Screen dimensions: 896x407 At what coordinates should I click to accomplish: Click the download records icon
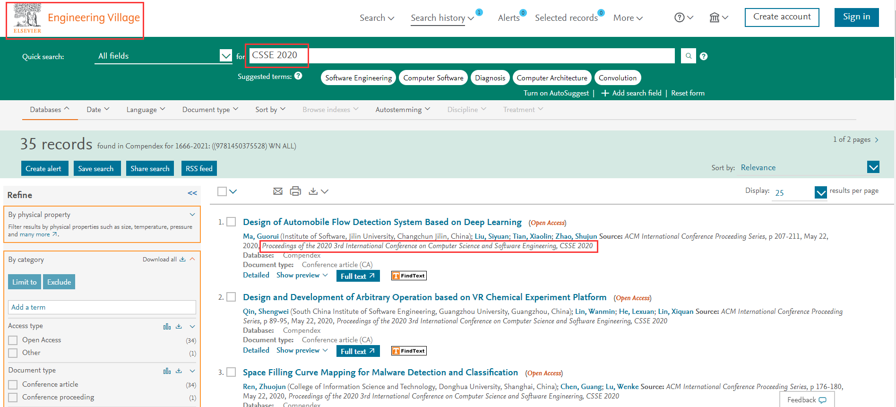[313, 191]
